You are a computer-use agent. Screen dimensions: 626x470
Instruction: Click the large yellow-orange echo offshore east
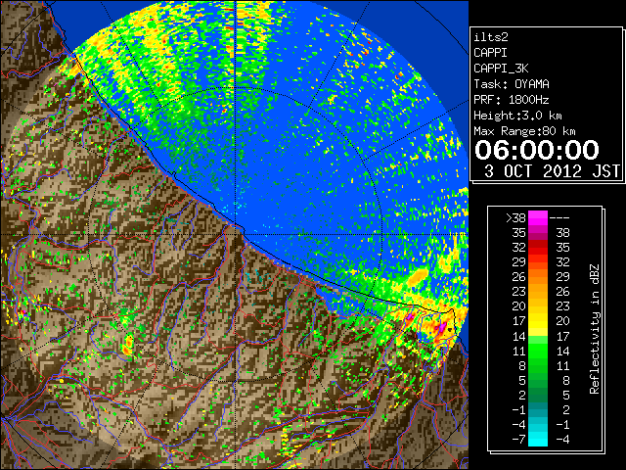pos(418,276)
